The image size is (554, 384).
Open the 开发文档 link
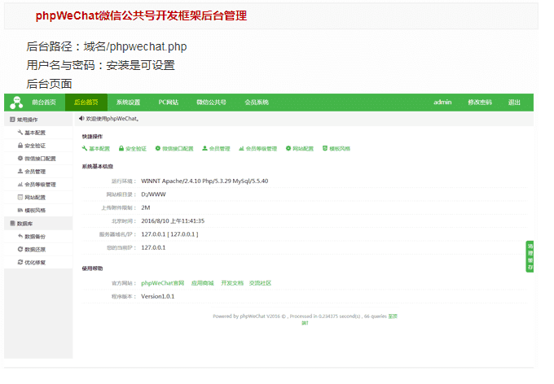pyautogui.click(x=232, y=283)
